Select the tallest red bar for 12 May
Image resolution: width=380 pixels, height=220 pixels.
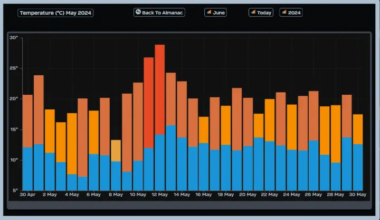(x=160, y=89)
